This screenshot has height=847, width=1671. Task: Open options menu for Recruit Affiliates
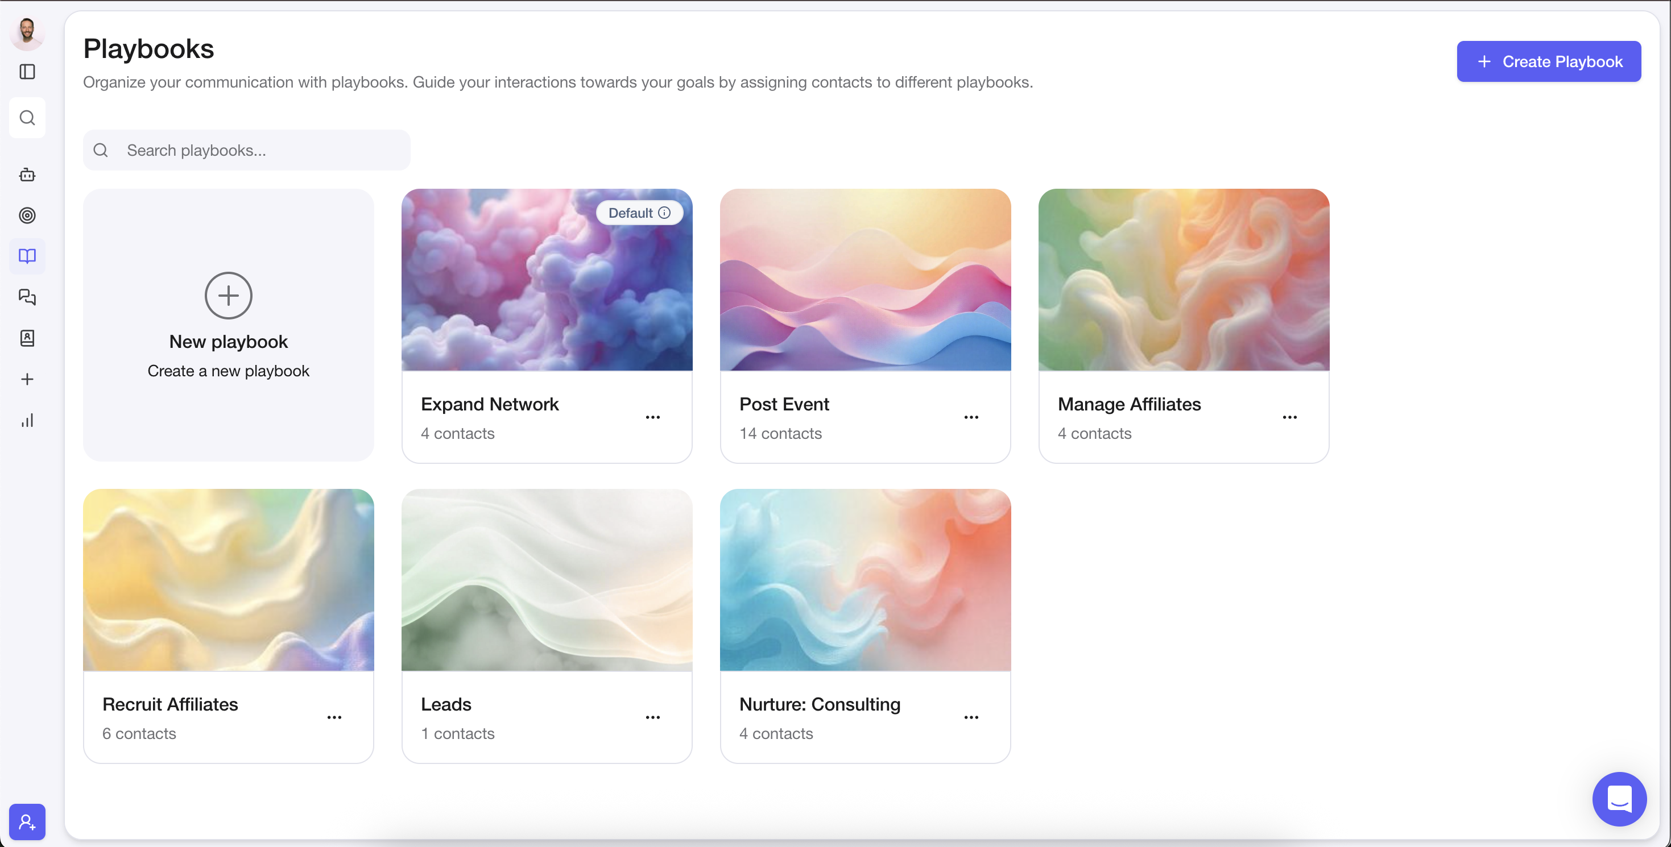334,717
